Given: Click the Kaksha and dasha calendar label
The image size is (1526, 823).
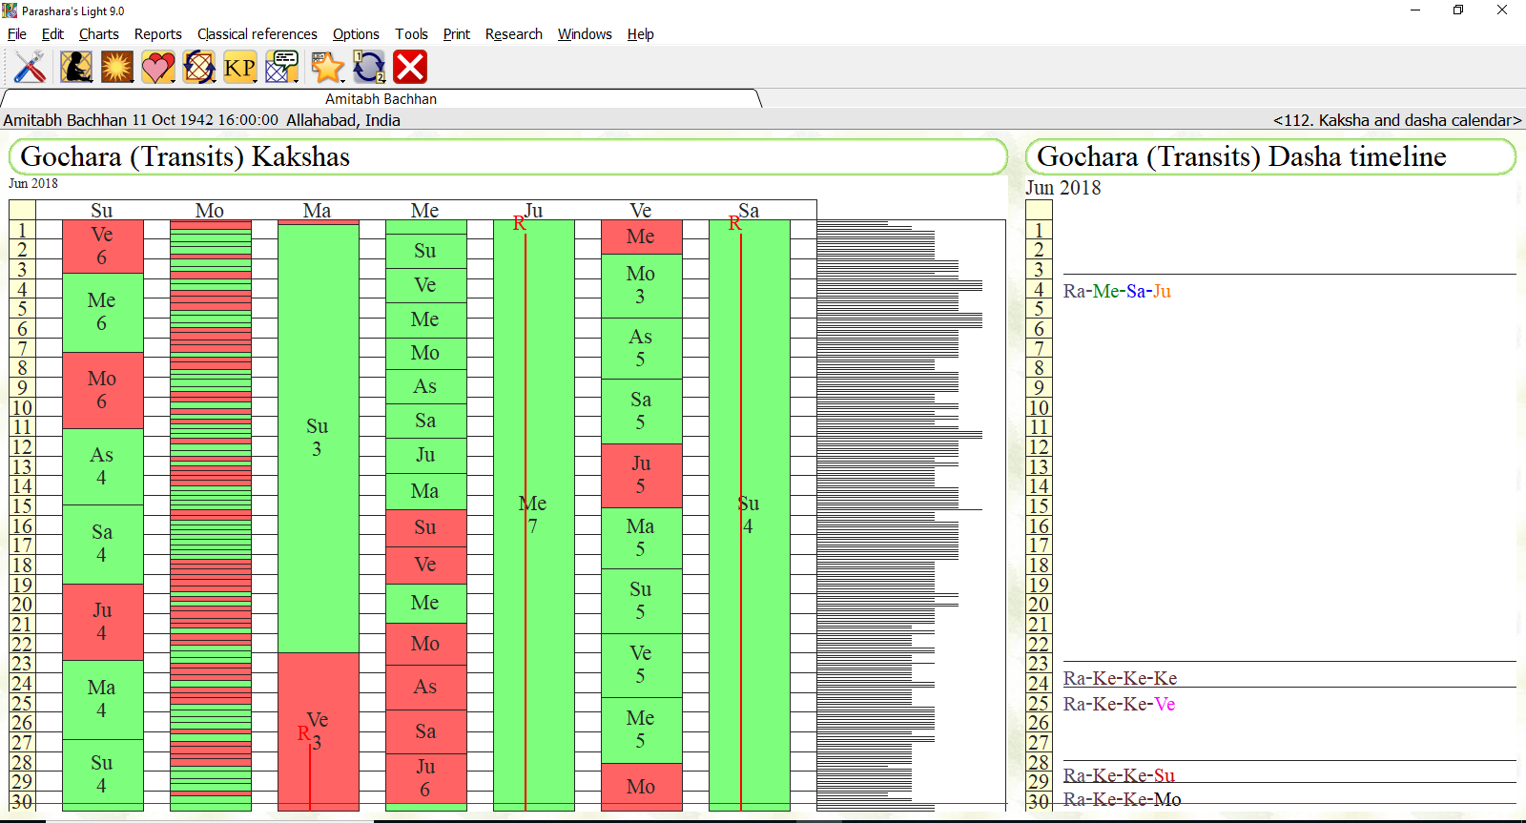Looking at the screenshot, I should (1396, 120).
